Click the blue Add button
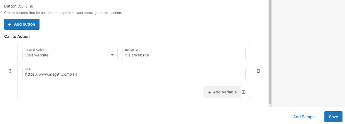The height and width of the screenshot is (124, 345). pos(22,24)
